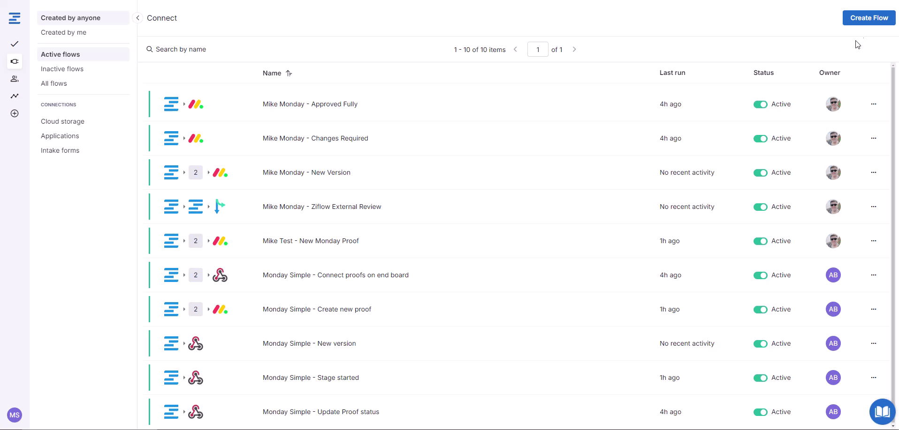899x430 pixels.
Task: Disable the Mike Test - New Monday Proof flow
Action: tap(760, 241)
